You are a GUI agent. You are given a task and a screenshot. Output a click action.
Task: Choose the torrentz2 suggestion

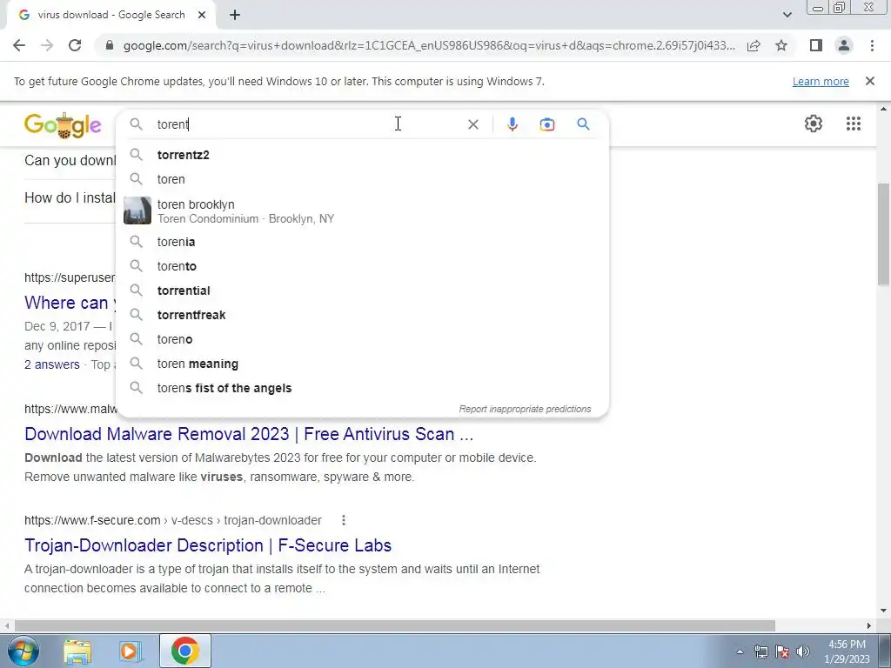(x=362, y=155)
